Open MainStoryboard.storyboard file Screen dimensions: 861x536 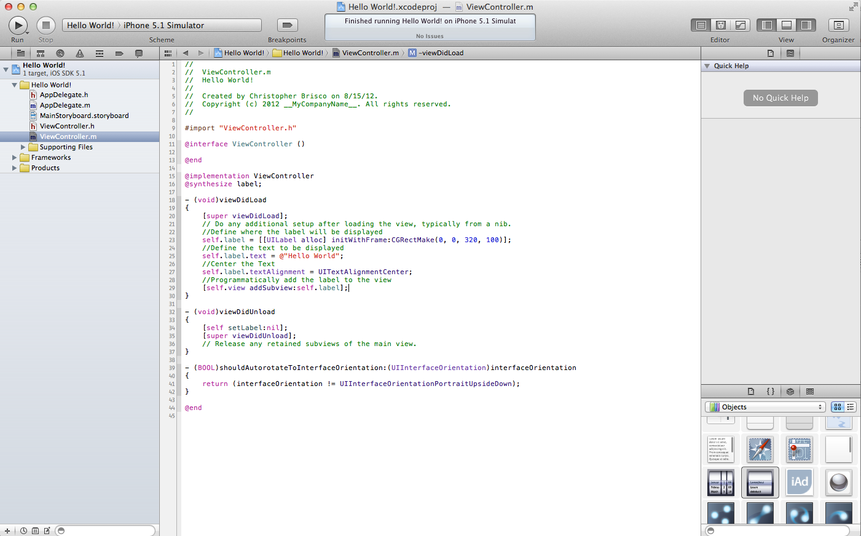(x=84, y=116)
